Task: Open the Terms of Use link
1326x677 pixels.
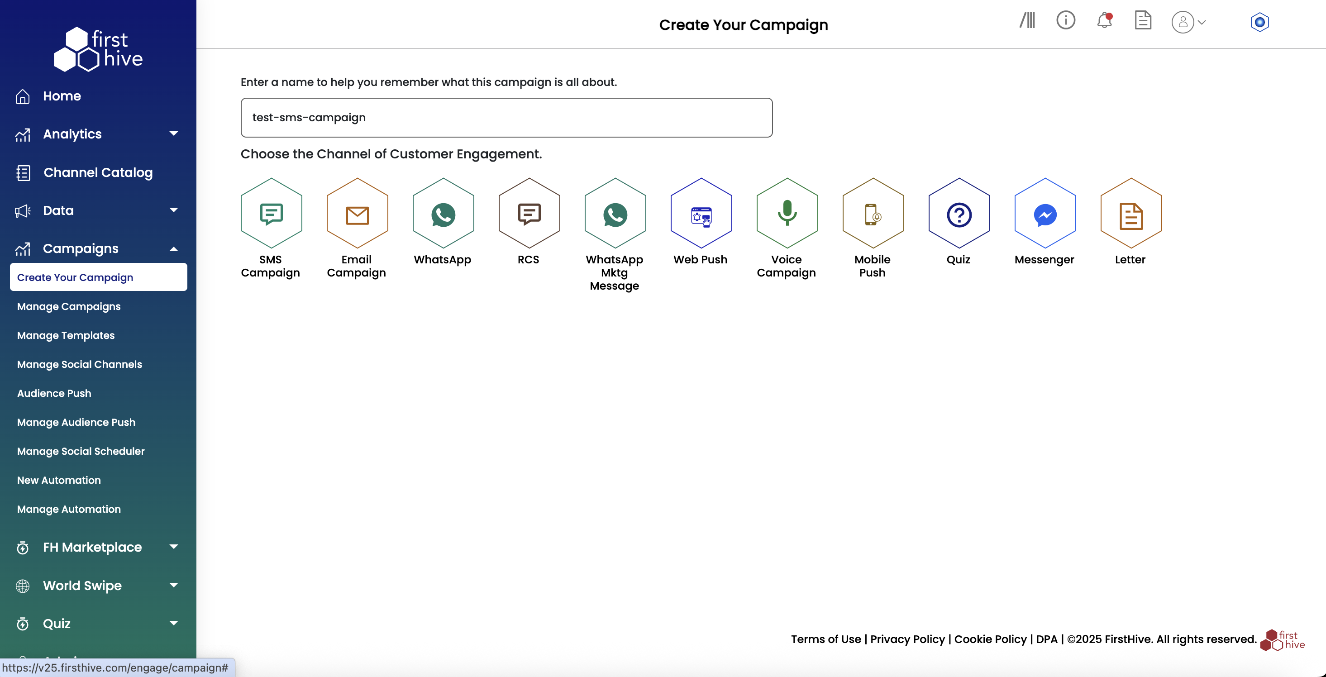Action: click(x=825, y=639)
